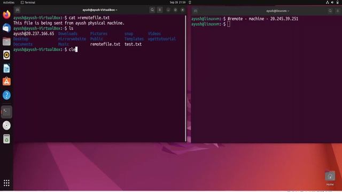
Task: Click the remotefile.txt listing entry
Action: coord(105,44)
